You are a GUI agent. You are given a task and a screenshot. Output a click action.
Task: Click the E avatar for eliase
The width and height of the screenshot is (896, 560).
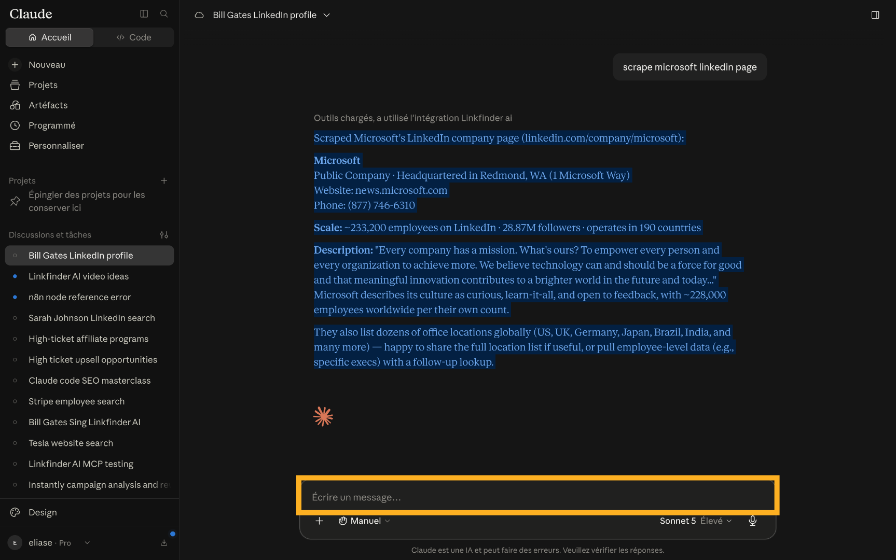pos(15,543)
